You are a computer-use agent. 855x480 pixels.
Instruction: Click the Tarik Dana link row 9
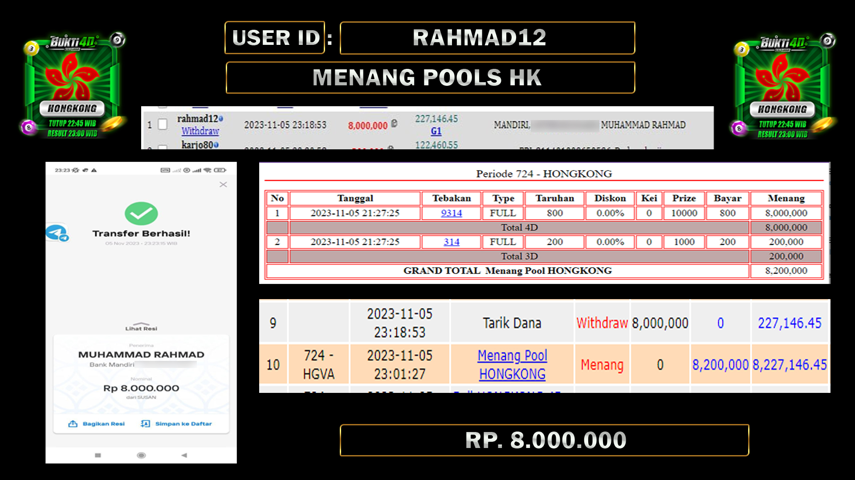click(x=510, y=323)
